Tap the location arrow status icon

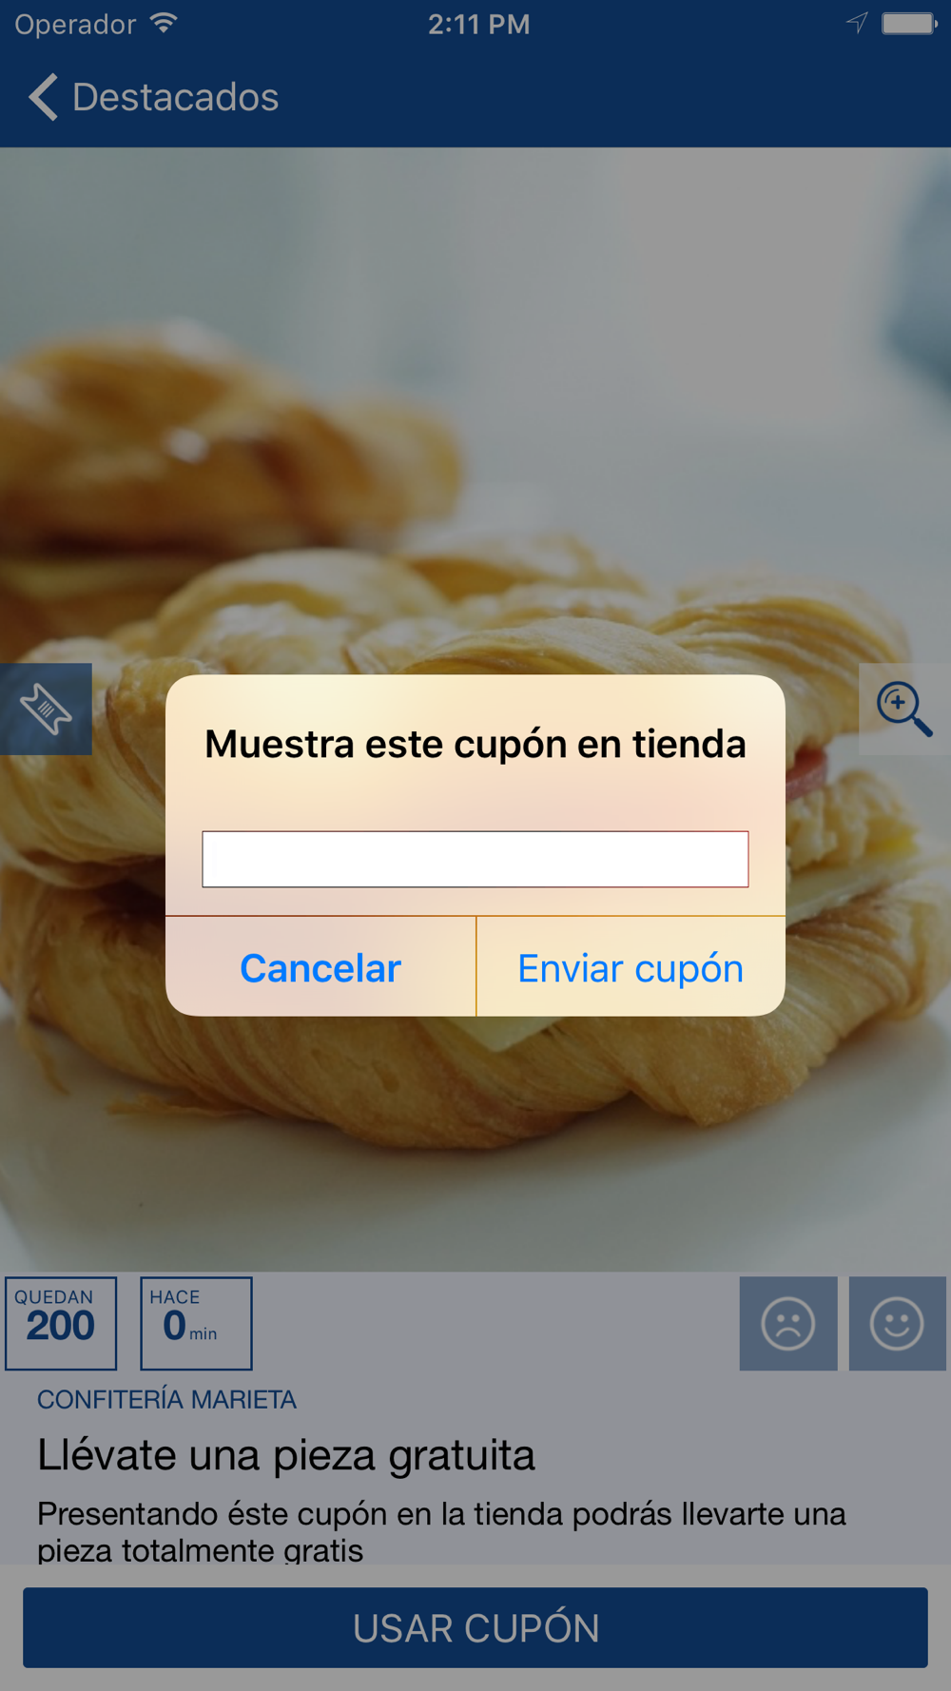(x=857, y=23)
